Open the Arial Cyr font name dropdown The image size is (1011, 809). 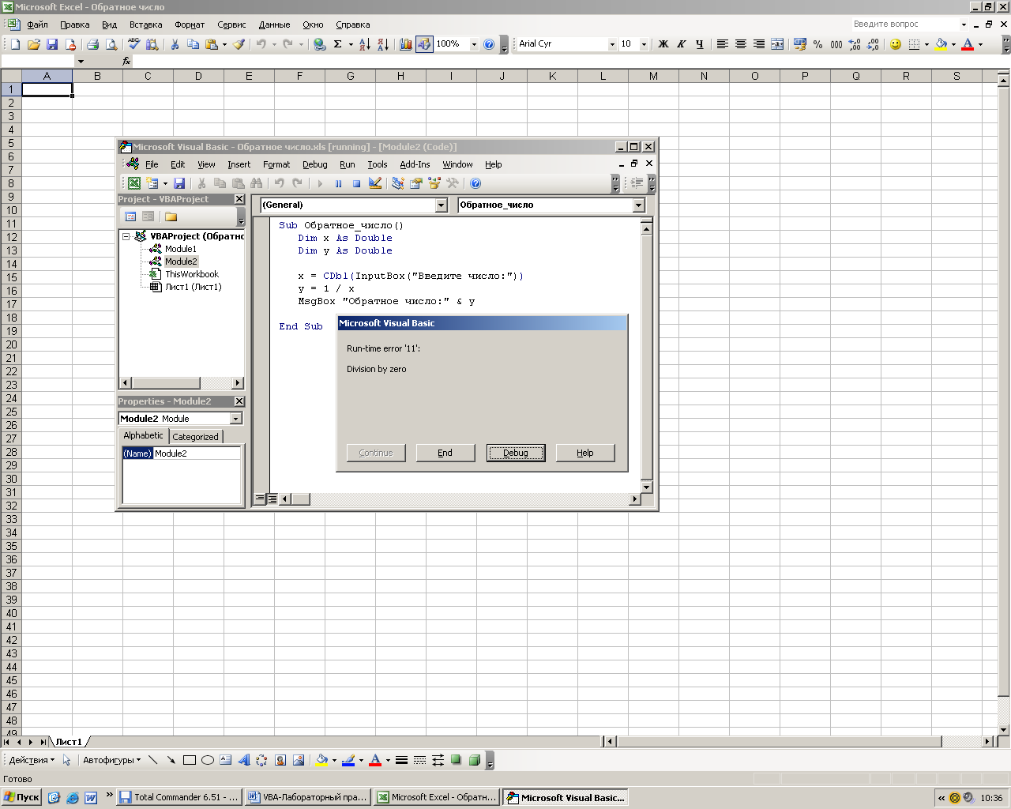(612, 44)
